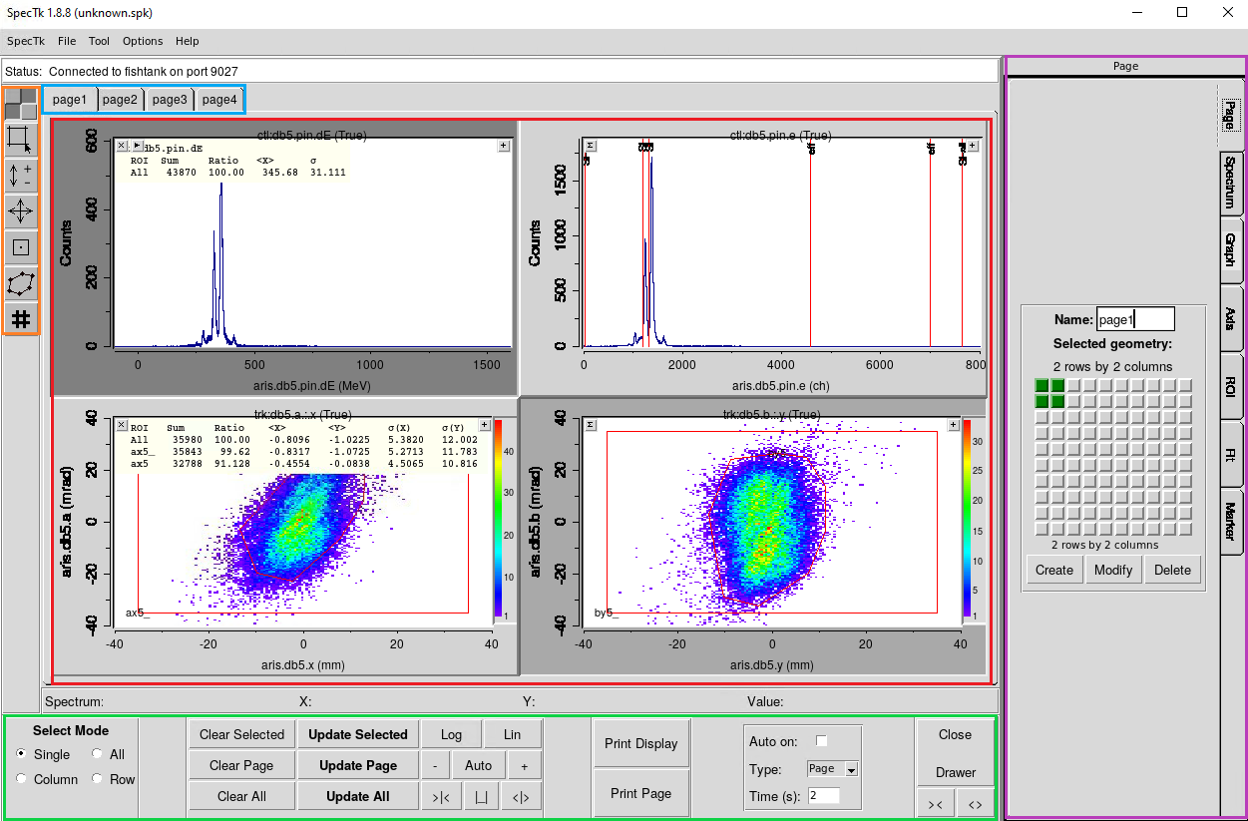This screenshot has height=821, width=1248.
Task: Select Single mode radio button
Action: coord(22,754)
